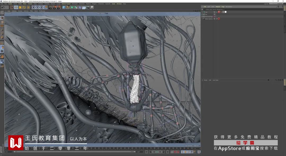Image resolution: width=286 pixels, height=156 pixels.
Task: Open the Window menu
Action: [x=119, y=4]
